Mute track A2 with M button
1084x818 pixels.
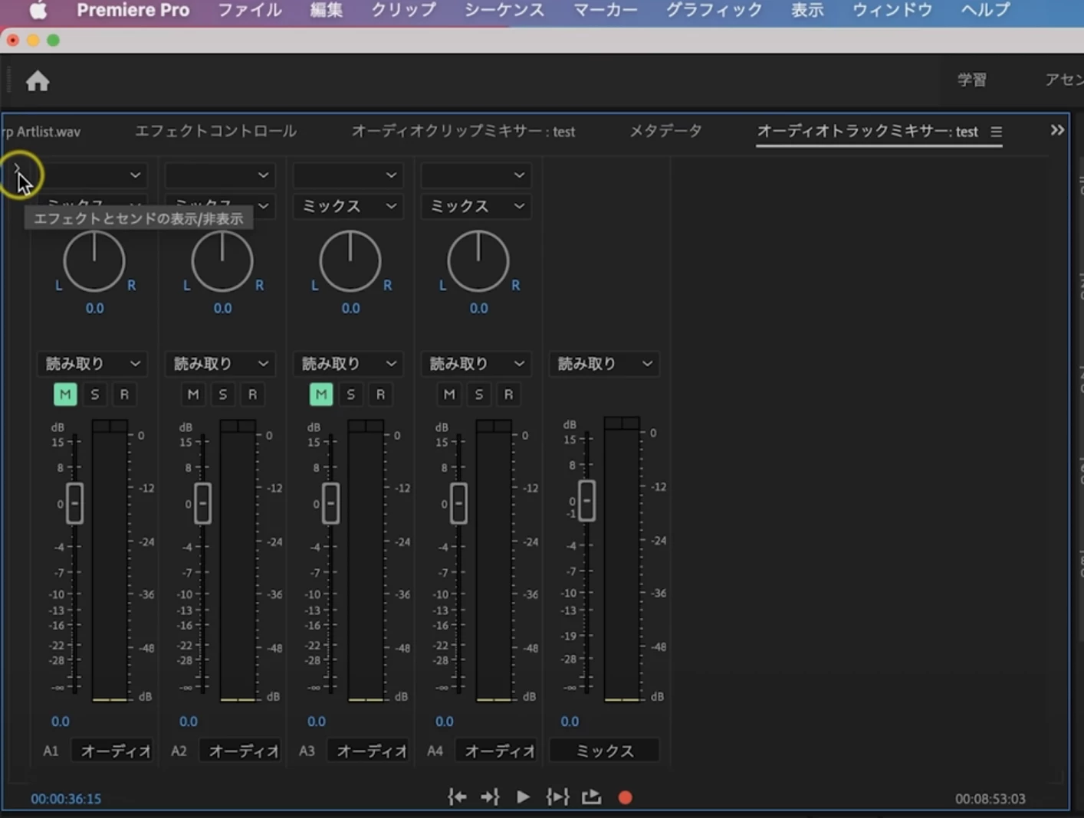193,394
